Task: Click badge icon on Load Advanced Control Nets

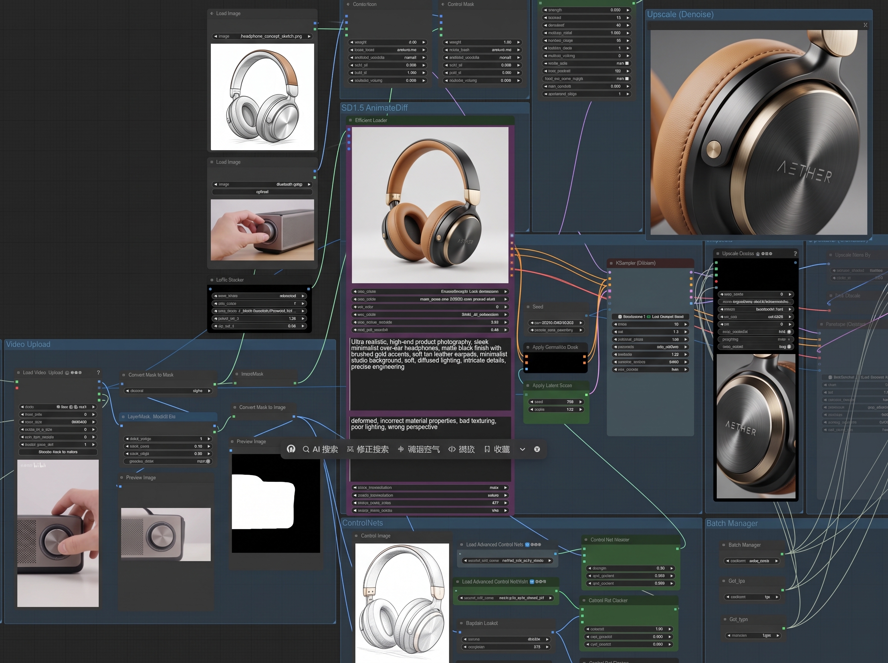Action: coord(527,545)
